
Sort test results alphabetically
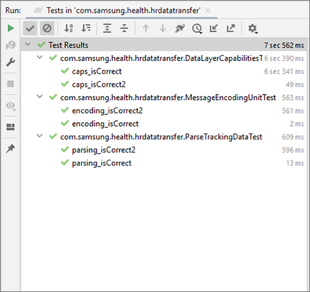click(68, 28)
